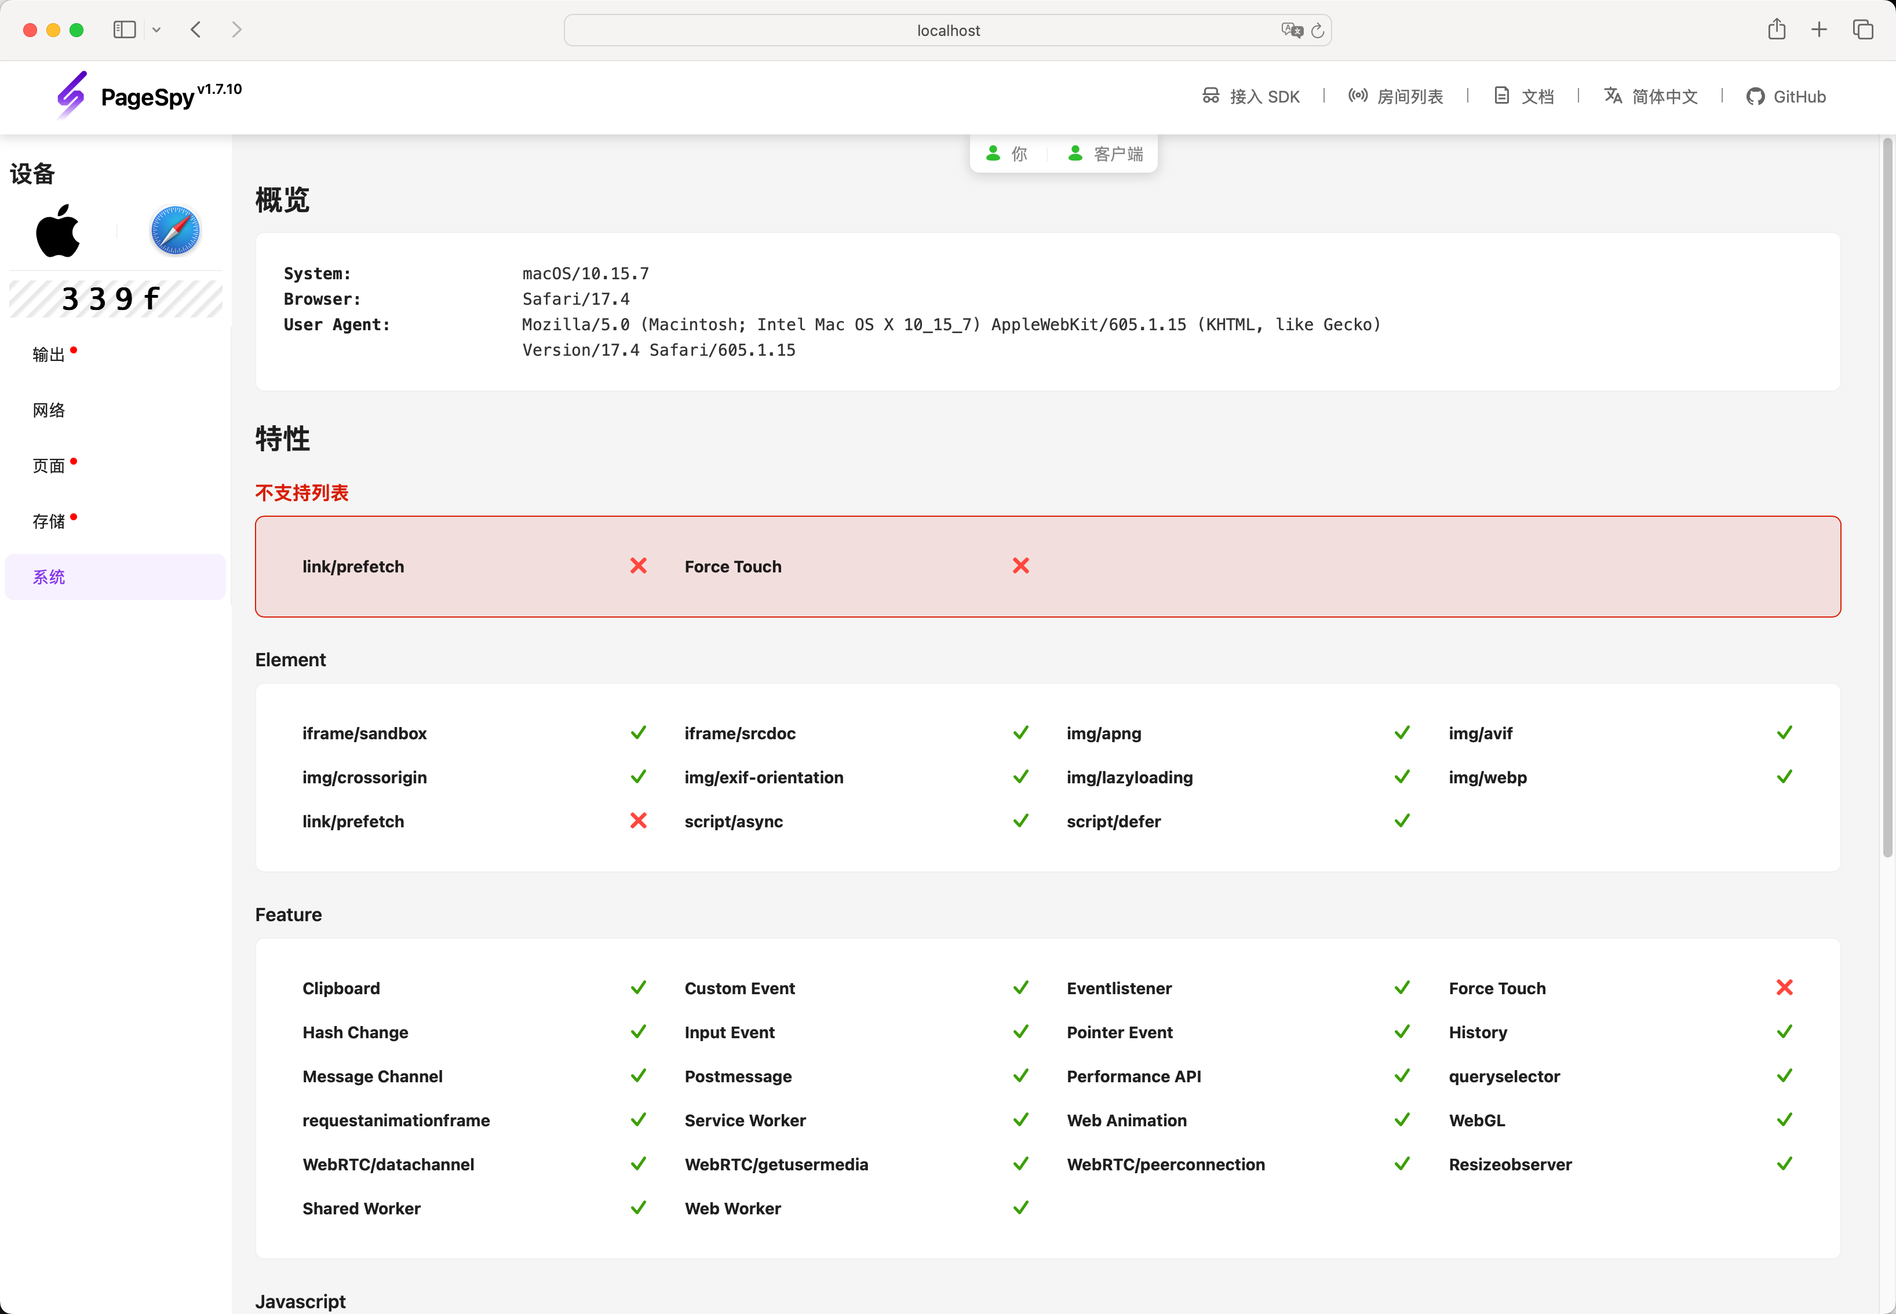Click the img/exif-orientation entry

764,778
